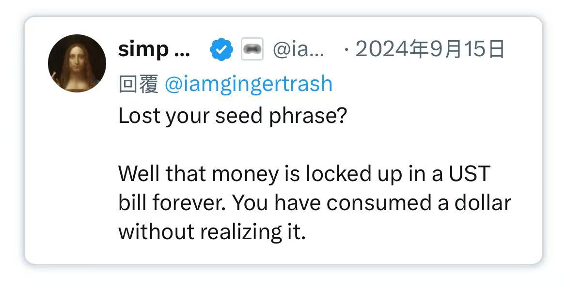Click the truncated @ia... username handle
The image size is (567, 289).
pyautogui.click(x=299, y=49)
